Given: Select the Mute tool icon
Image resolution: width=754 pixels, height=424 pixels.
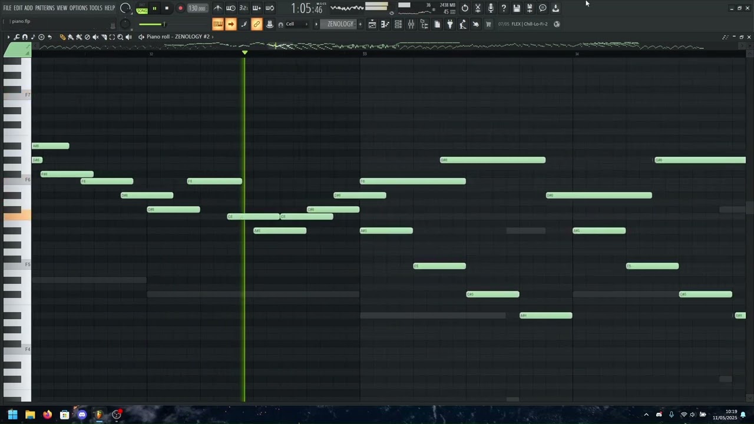Looking at the screenshot, I should 95,37.
